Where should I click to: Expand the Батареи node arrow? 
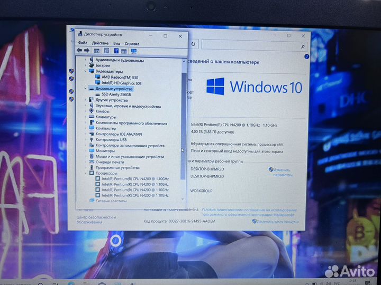point(85,65)
